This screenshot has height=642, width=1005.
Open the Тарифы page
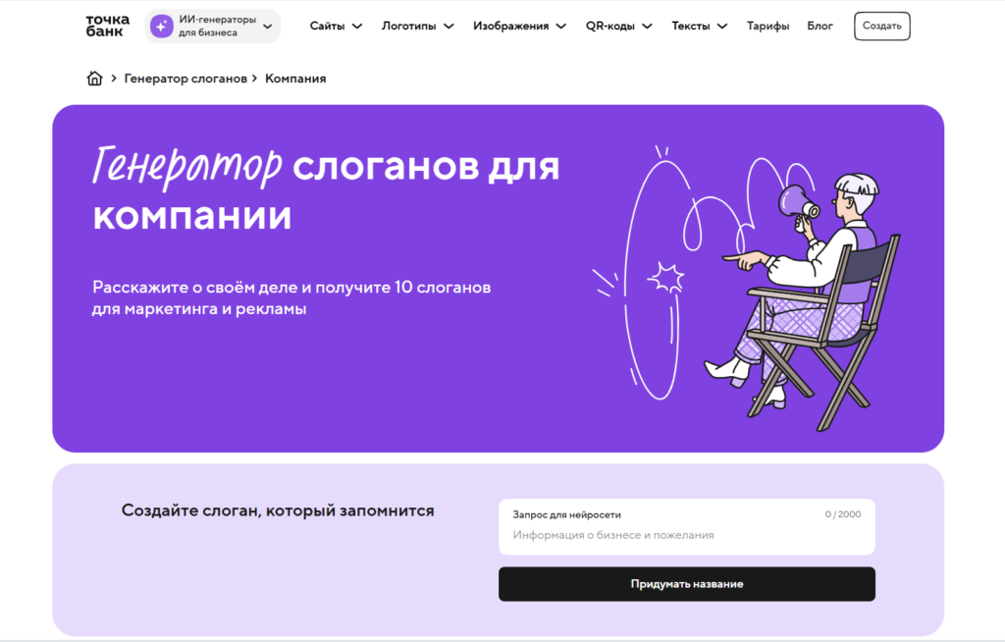767,27
